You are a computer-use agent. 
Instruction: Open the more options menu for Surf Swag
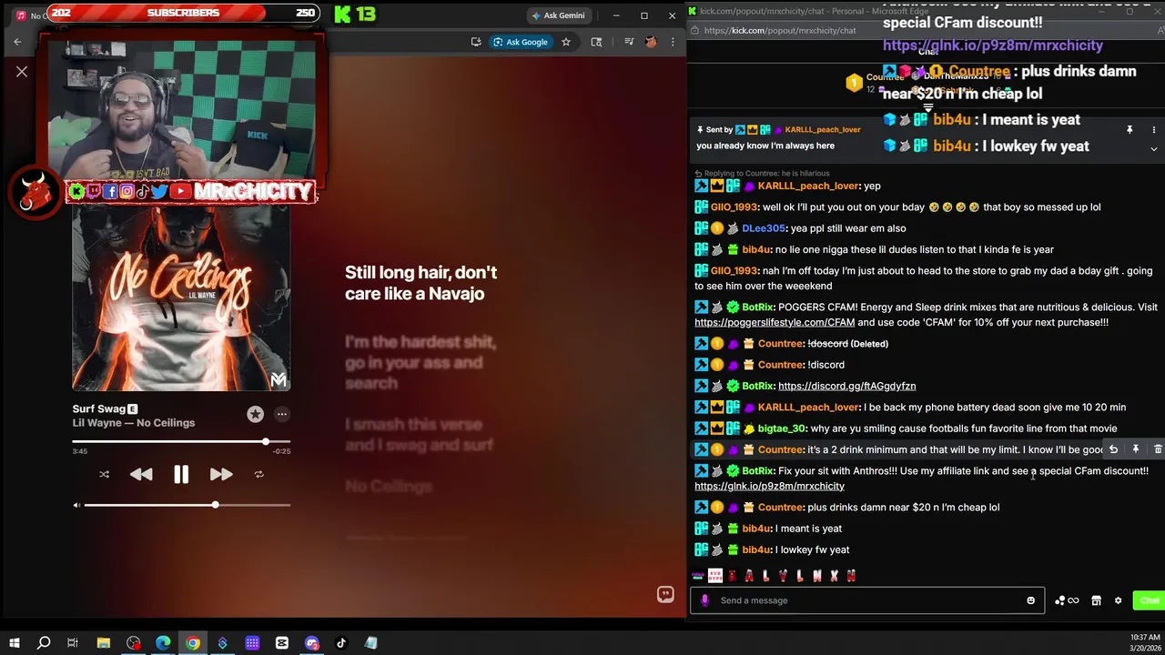point(282,415)
